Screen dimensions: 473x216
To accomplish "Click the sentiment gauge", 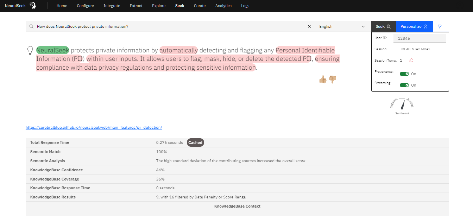I will click(x=402, y=106).
